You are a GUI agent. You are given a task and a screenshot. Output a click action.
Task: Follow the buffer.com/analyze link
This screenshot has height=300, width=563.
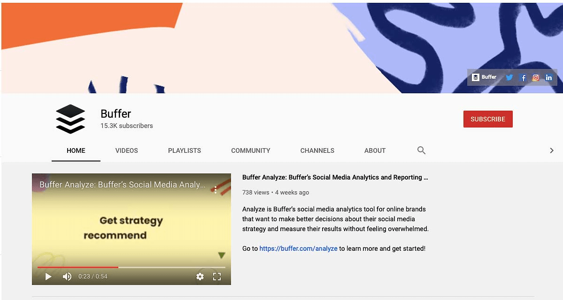299,248
